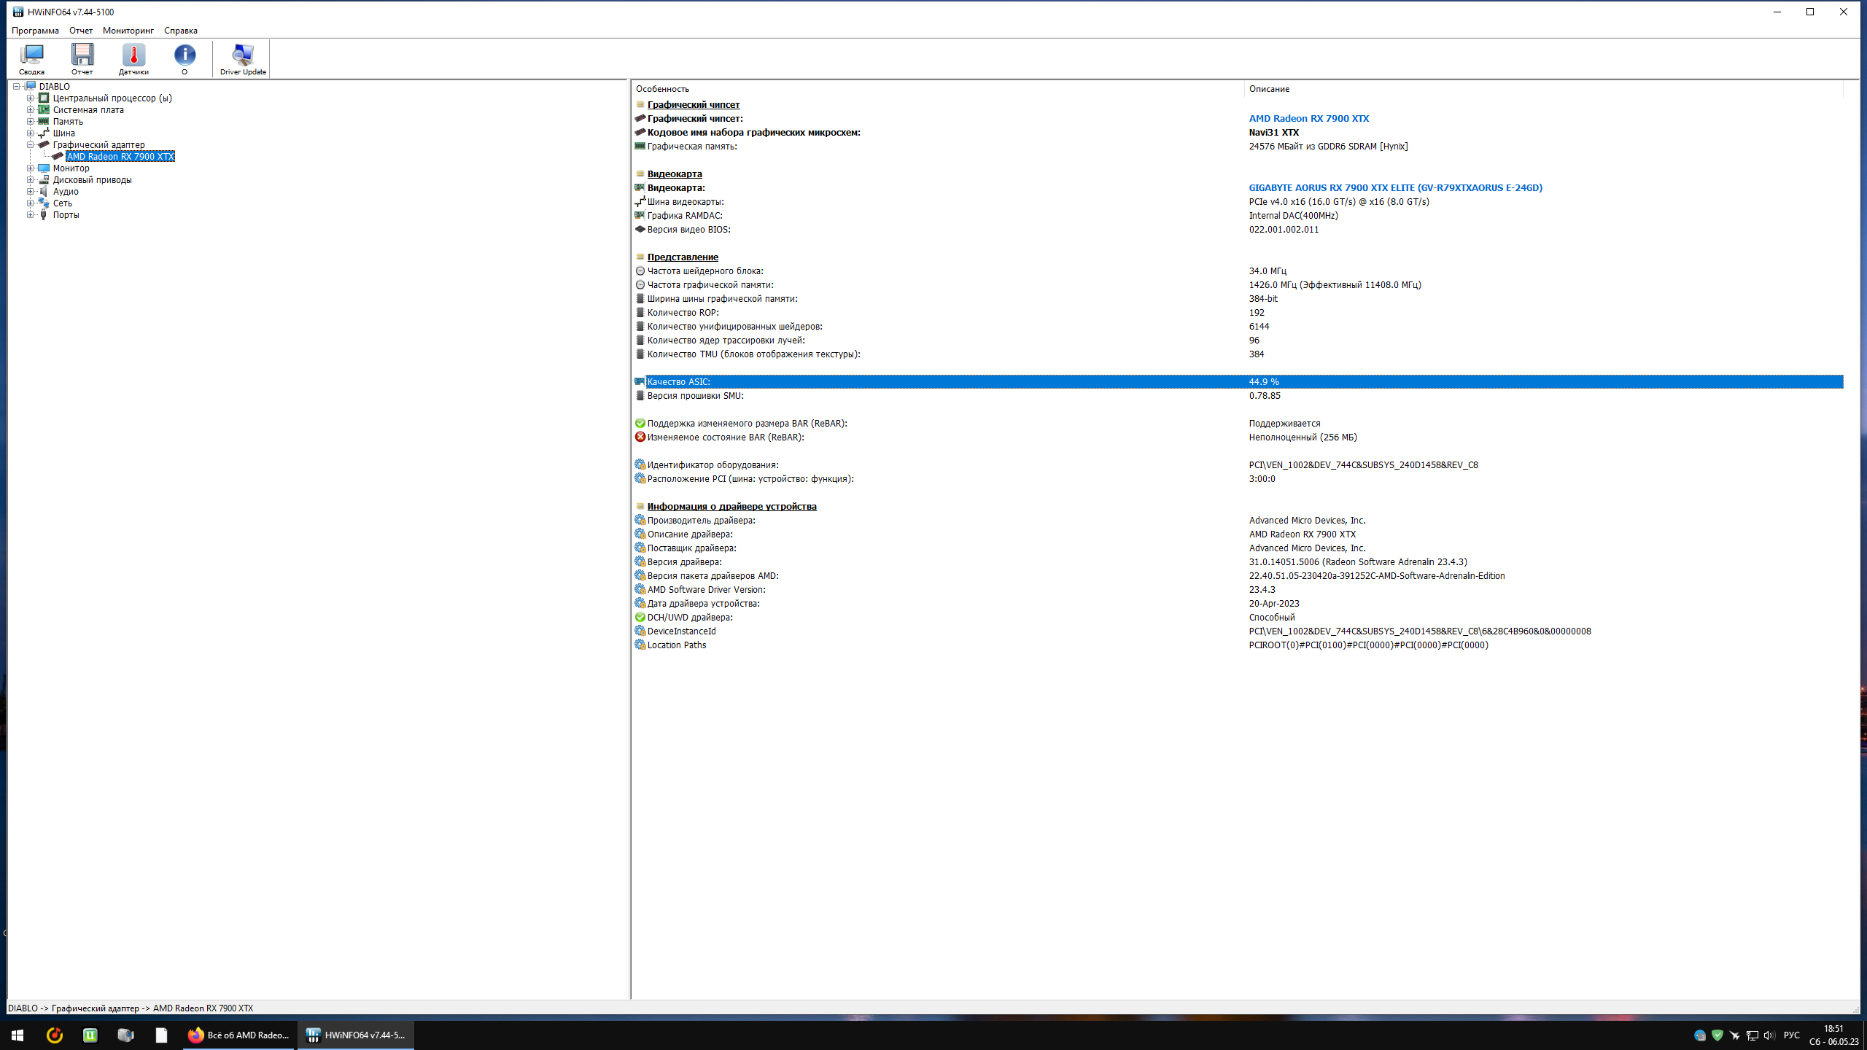Open the Программа menu
1867x1050 pixels.
[35, 31]
